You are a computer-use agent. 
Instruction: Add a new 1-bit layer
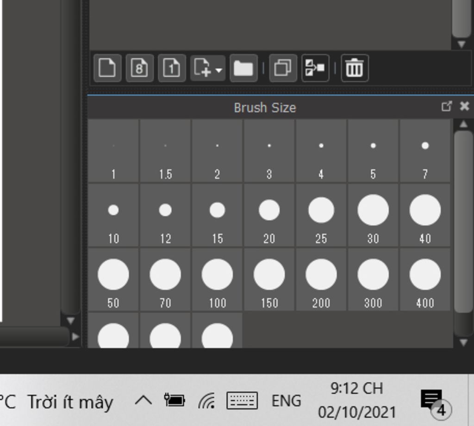(172, 68)
